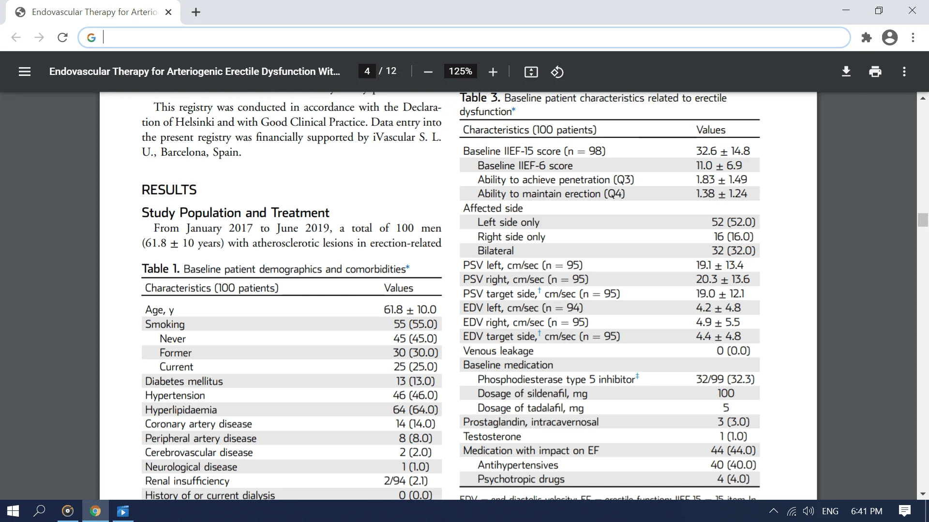Image resolution: width=929 pixels, height=522 pixels.
Task: Reload the current page
Action: 62,37
